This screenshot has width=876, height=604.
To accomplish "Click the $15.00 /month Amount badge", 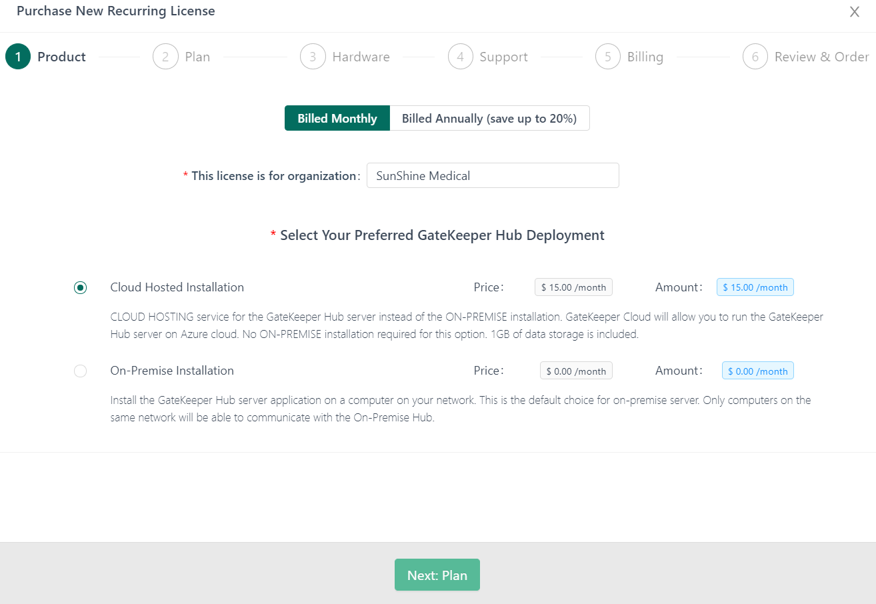I will click(755, 287).
